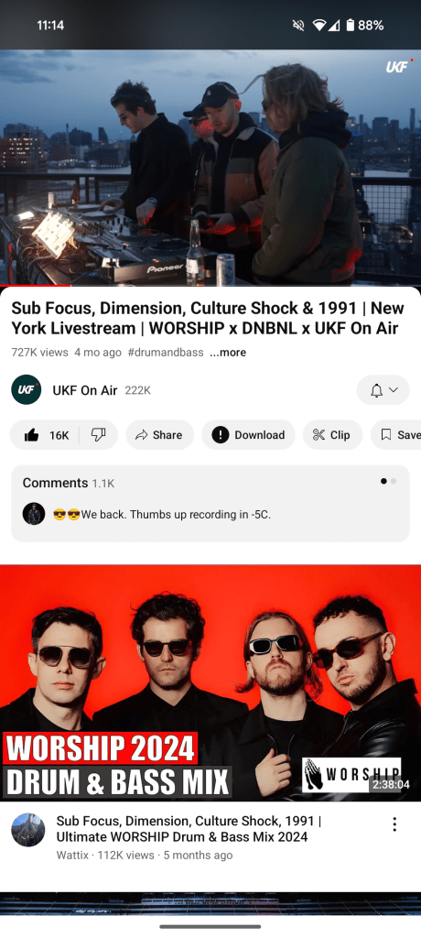Open the #drumandbass hashtag link

(166, 353)
